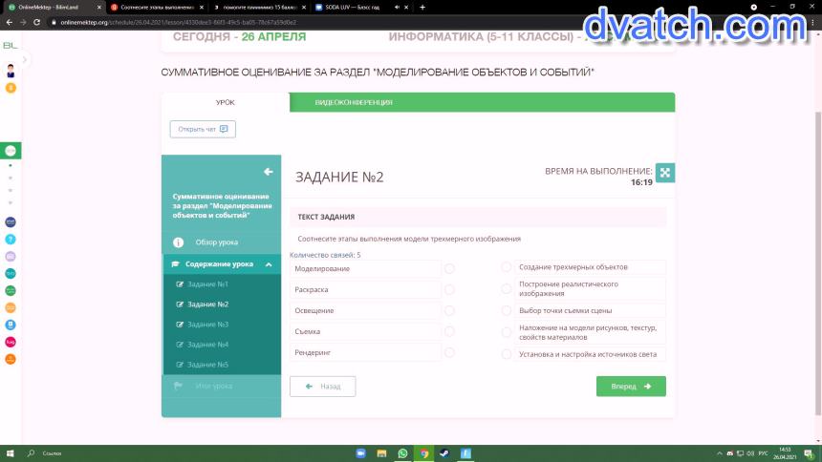This screenshot has width=822, height=462.
Task: Select the connector circle next to Освещение
Action: tap(449, 311)
